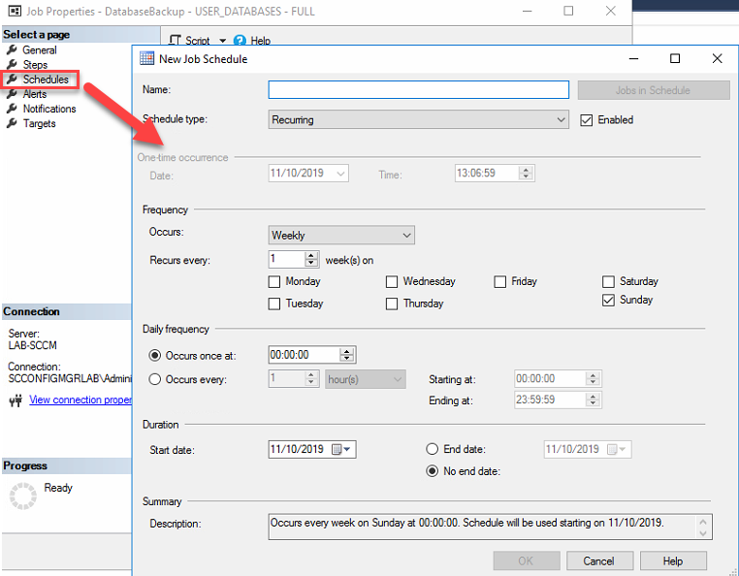Select the Steps page label
This screenshot has width=739, height=576.
pos(35,65)
